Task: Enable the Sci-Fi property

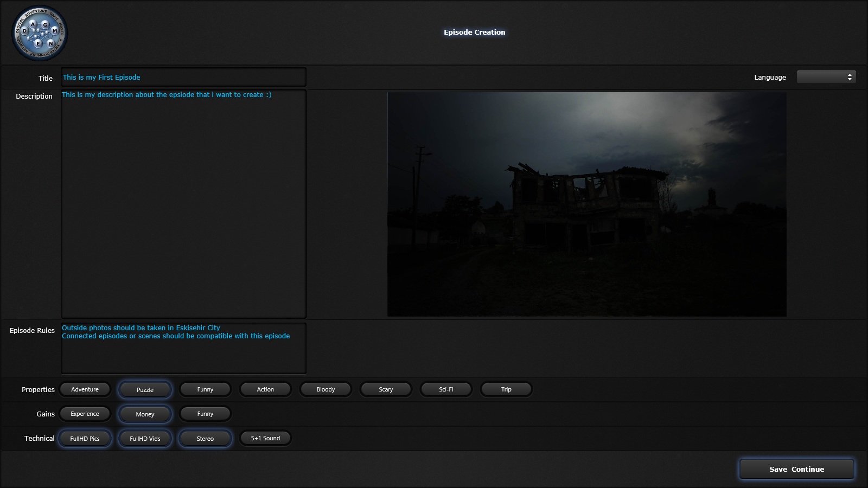Action: (x=446, y=389)
